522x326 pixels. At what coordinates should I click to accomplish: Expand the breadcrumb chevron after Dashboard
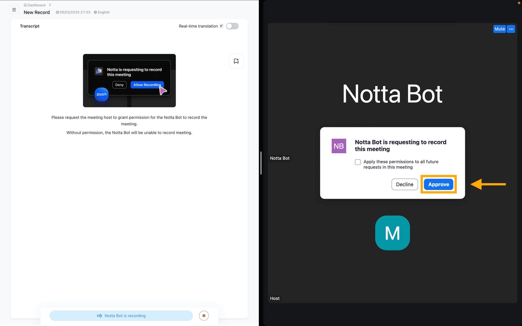pos(50,5)
